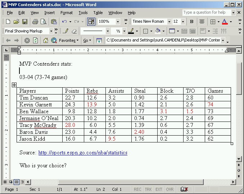Open the Format menu
The image size is (244, 194).
67,13
